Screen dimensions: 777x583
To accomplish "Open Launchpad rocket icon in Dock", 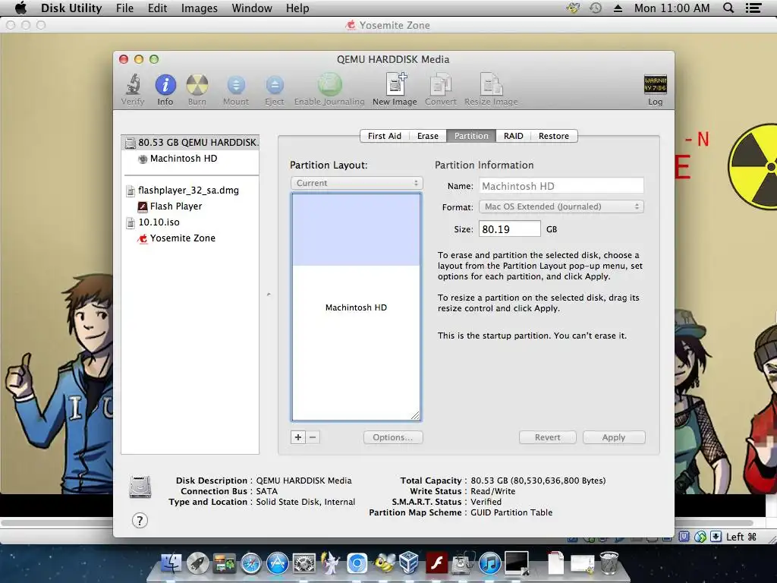I will click(198, 563).
